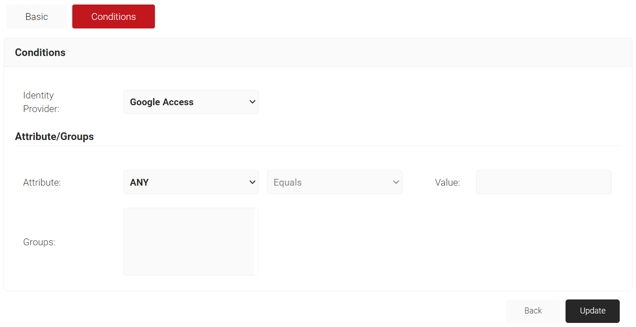The height and width of the screenshot is (327, 636).
Task: Focus the Value text field
Action: [543, 182]
